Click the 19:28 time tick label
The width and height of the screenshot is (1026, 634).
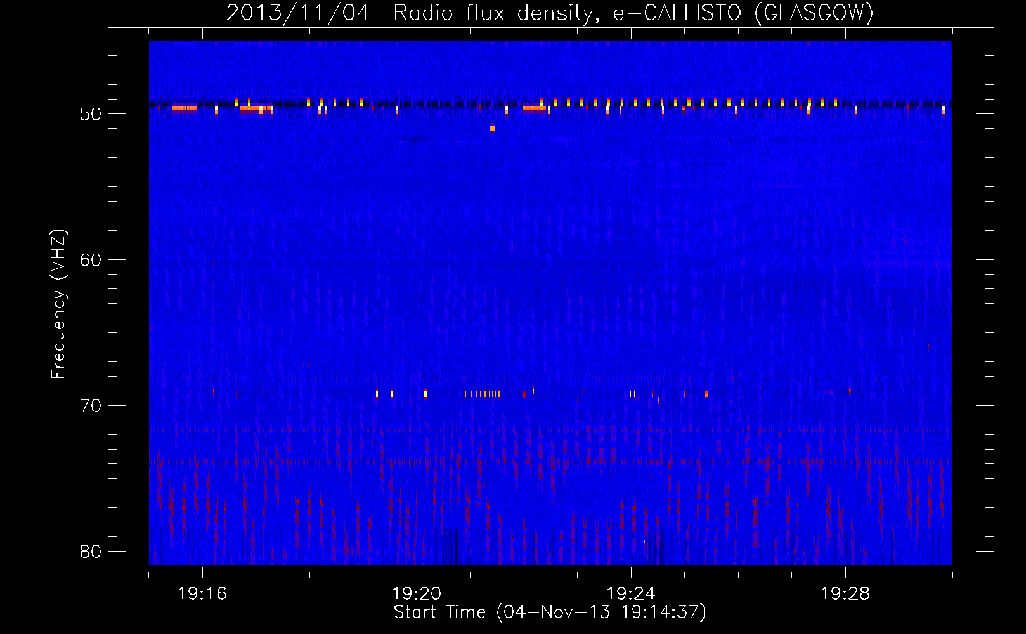(845, 594)
